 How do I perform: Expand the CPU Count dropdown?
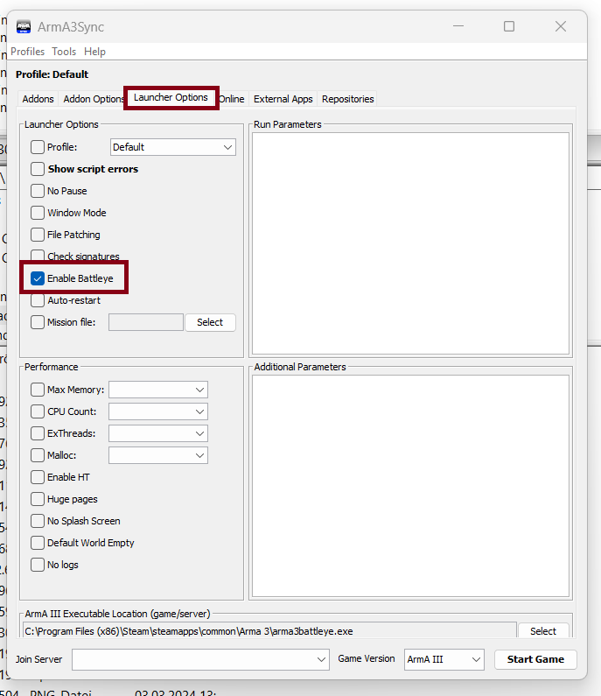(x=157, y=412)
